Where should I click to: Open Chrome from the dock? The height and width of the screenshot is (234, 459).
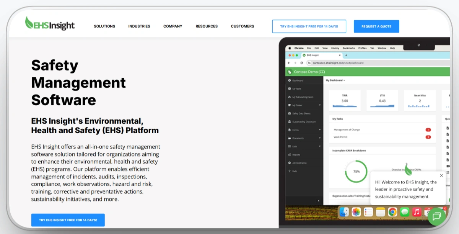[x=392, y=212]
